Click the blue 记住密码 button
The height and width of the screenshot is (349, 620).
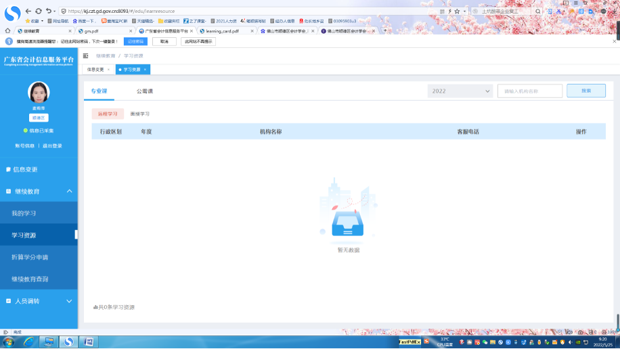click(135, 41)
